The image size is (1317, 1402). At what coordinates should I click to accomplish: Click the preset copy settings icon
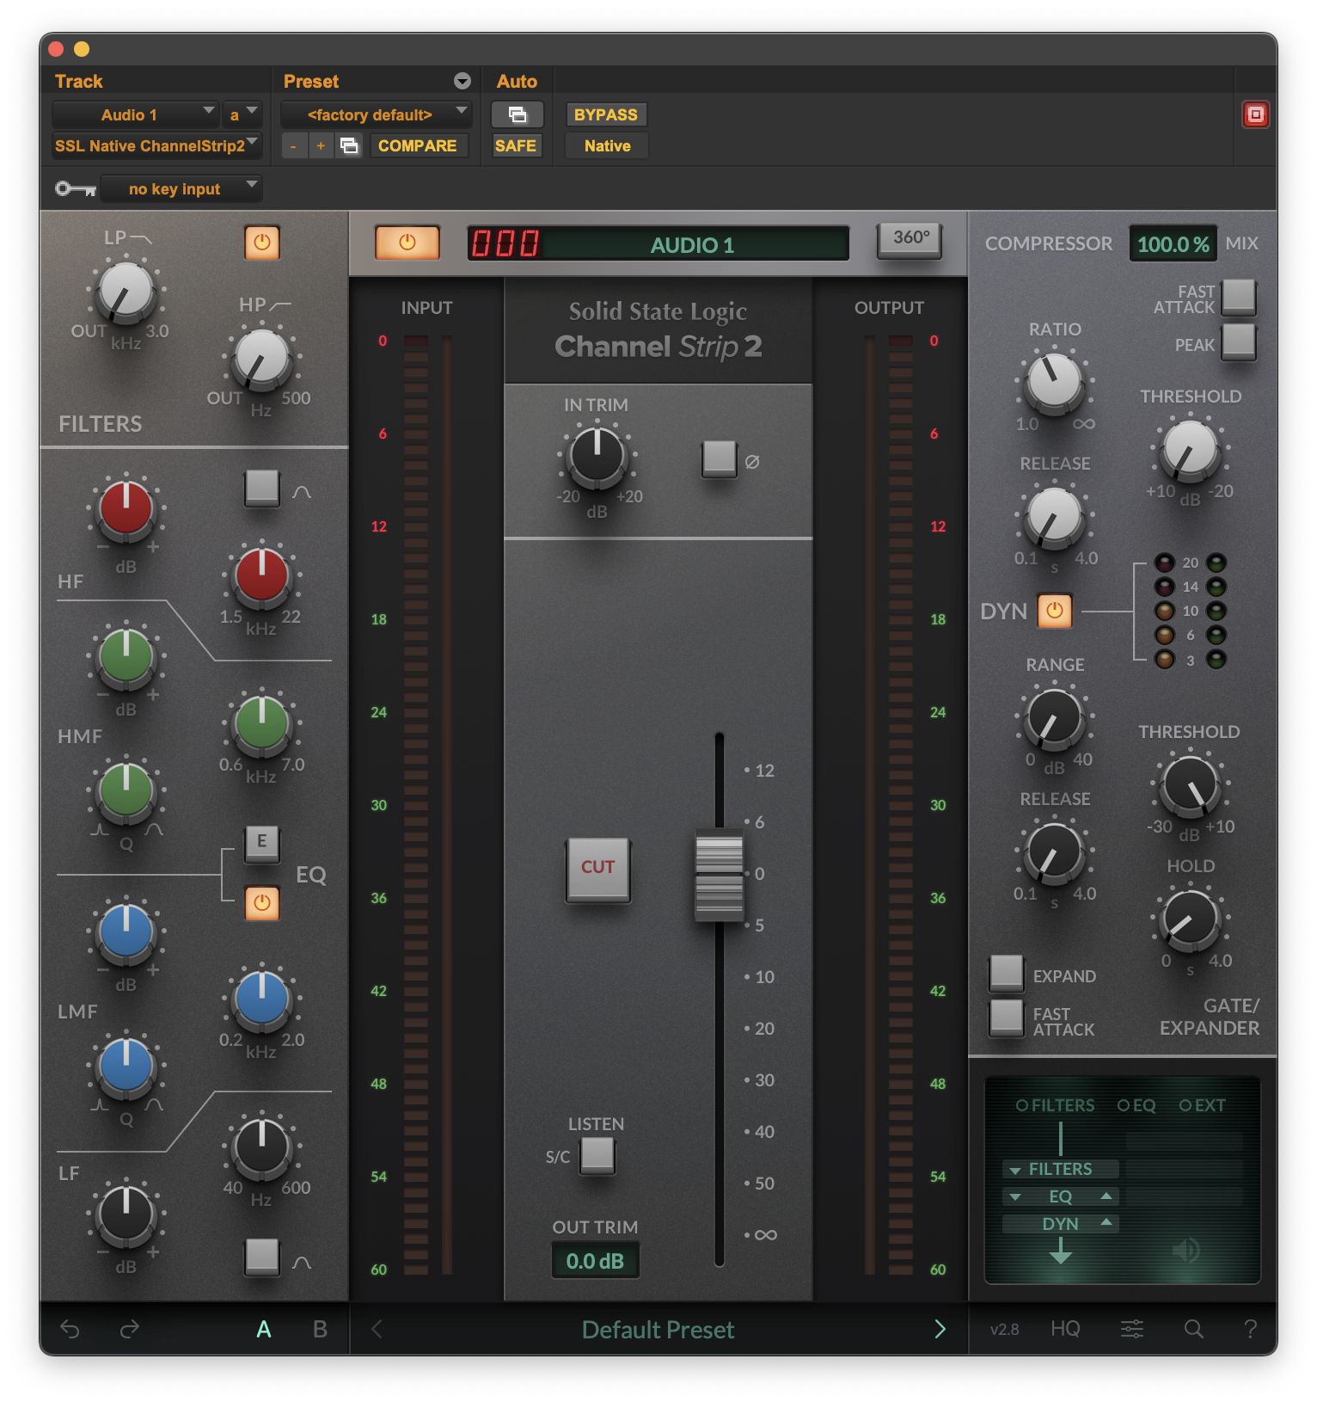pos(349,145)
